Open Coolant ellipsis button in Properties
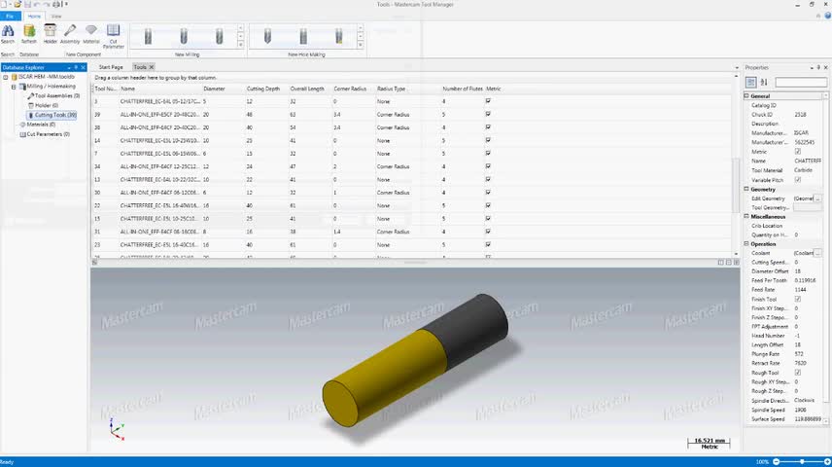 coord(817,253)
